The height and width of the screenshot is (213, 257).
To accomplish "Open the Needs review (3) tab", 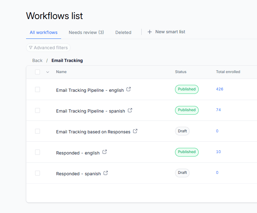I will [x=86, y=32].
